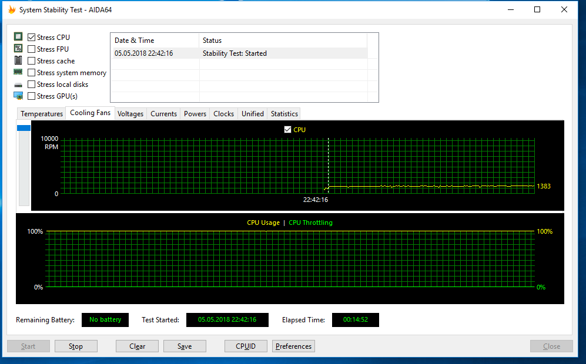Viewport: 586px width, 364px height.
Task: Open the Voltages tab
Action: [x=130, y=114]
